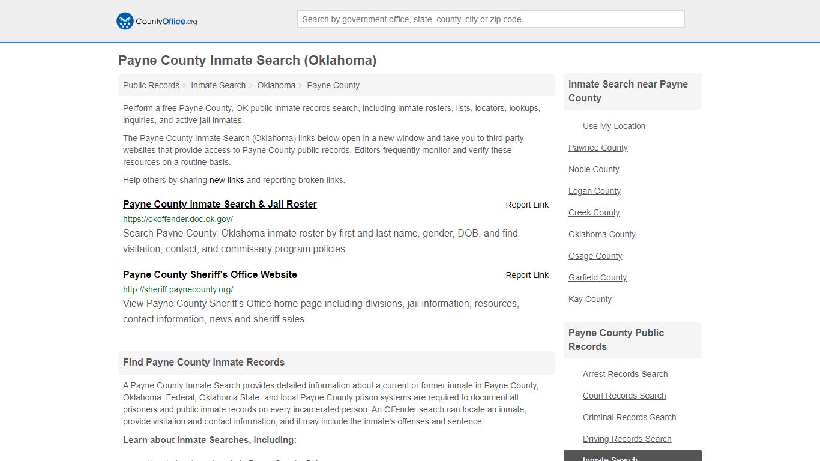Viewport: 820px width, 461px height.
Task: Open Logan County inmate search
Action: tap(594, 191)
